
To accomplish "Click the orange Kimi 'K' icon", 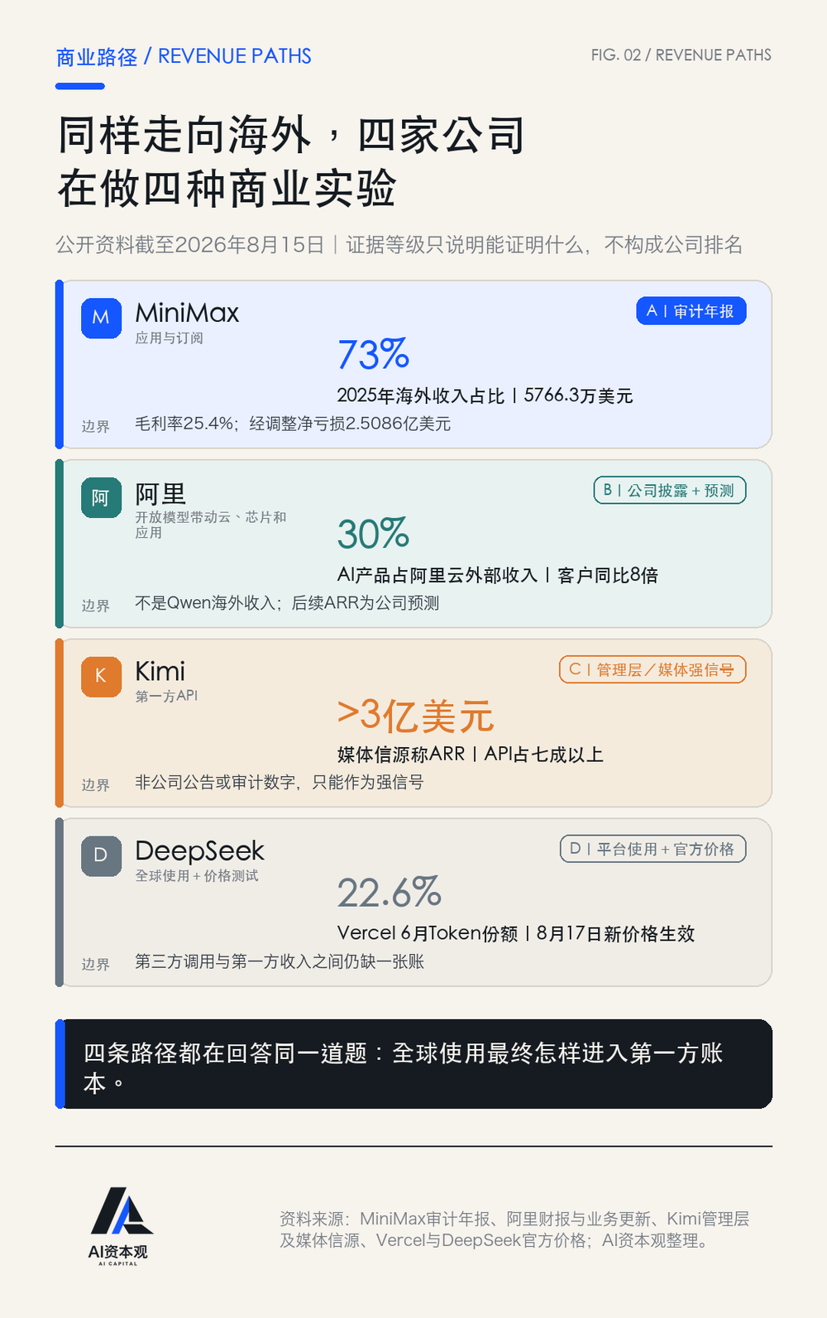I will coord(101,676).
